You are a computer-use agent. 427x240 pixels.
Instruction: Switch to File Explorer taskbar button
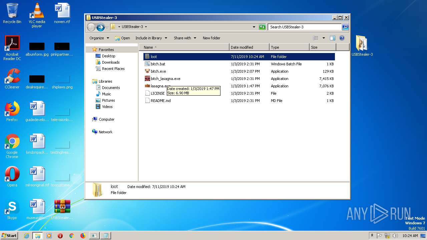click(x=38, y=236)
